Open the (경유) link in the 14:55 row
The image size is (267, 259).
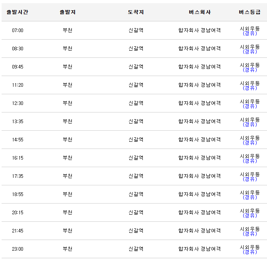click(x=250, y=143)
